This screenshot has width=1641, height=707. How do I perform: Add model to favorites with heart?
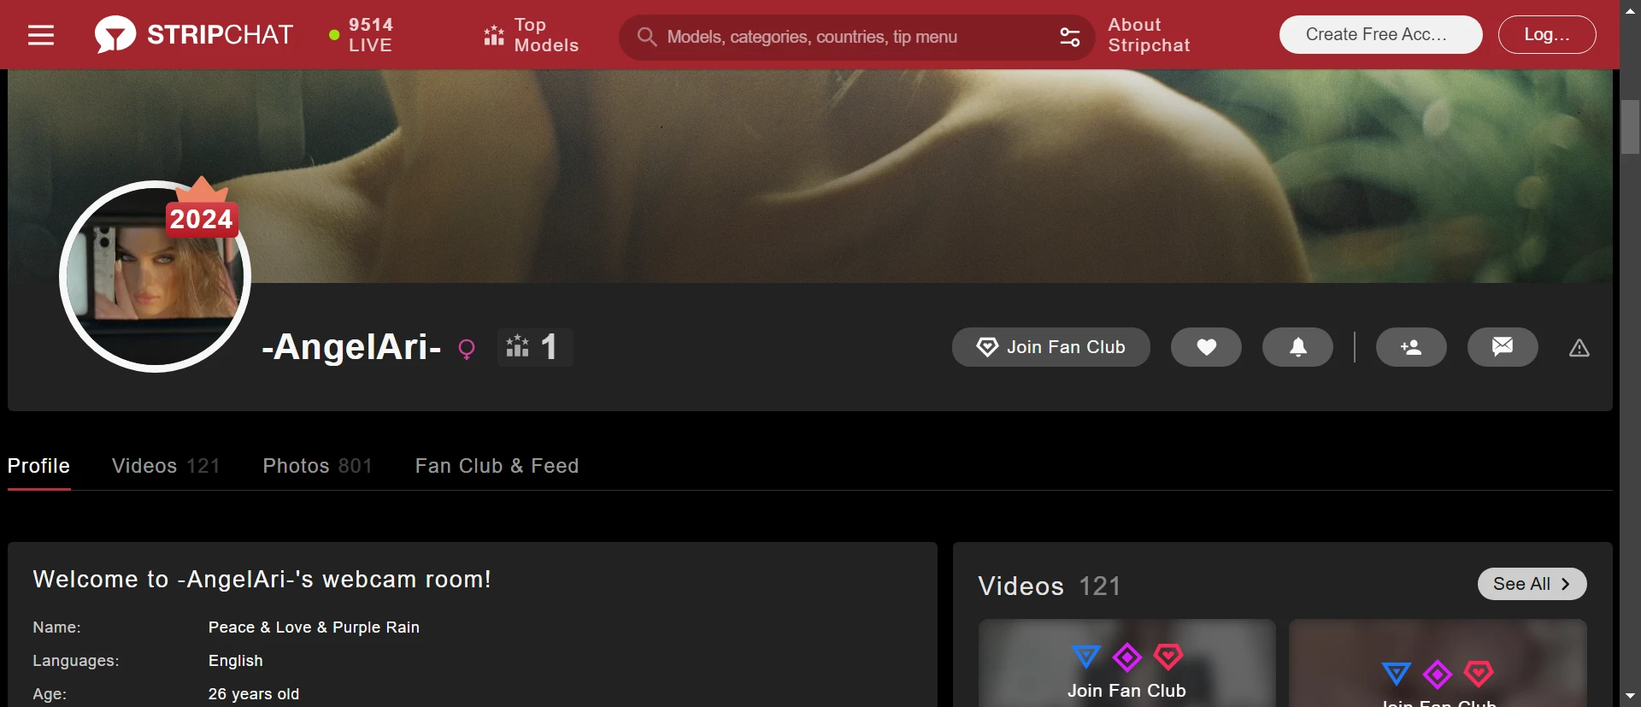pyautogui.click(x=1206, y=347)
